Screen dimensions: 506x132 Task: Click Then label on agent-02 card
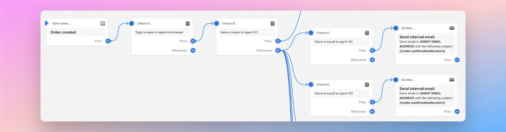click(x=362, y=50)
